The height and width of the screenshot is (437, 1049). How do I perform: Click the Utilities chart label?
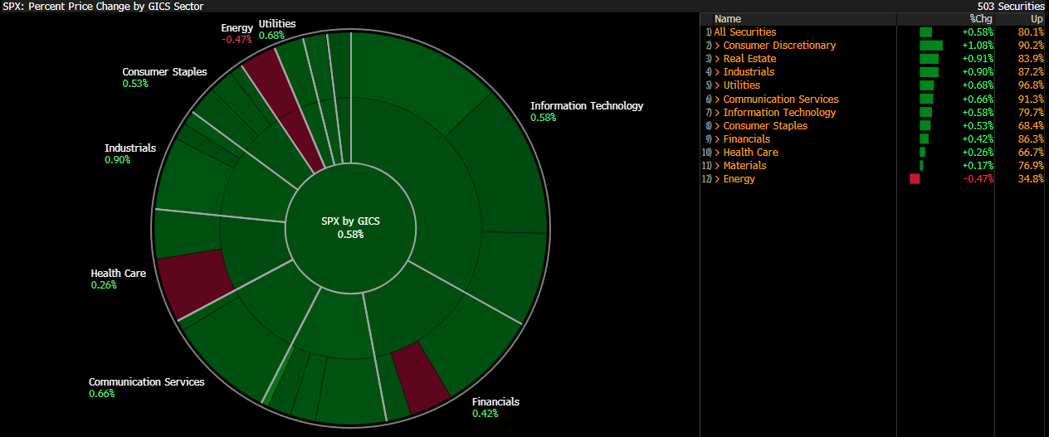[x=277, y=24]
